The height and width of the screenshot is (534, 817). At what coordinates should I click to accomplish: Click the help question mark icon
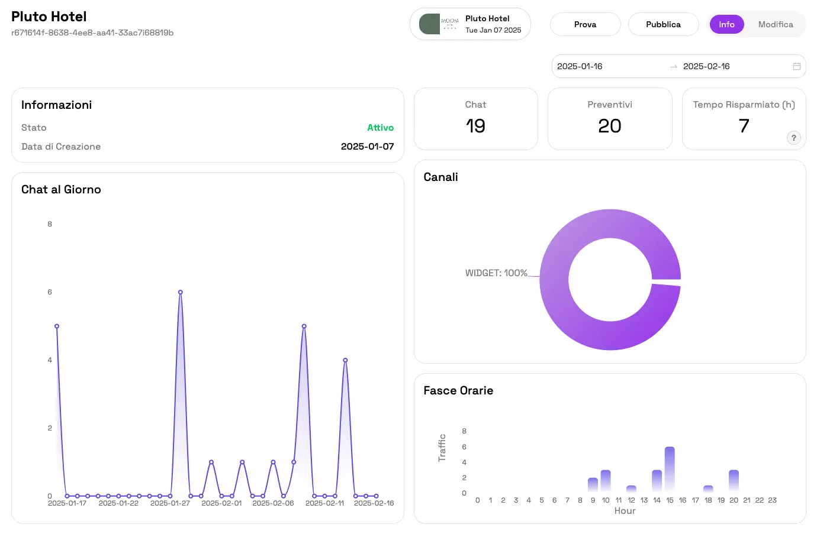(x=793, y=138)
